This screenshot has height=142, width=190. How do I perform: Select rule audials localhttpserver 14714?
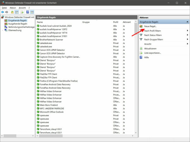point(54,33)
